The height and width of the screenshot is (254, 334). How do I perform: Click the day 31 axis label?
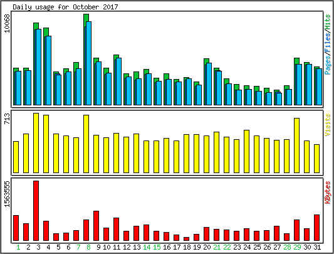pyautogui.click(x=317, y=247)
